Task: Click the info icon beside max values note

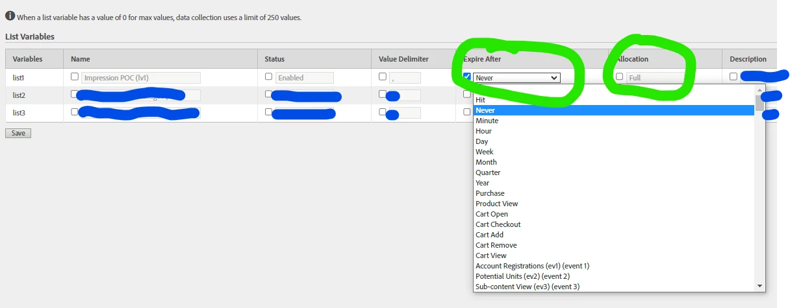Action: (10, 16)
